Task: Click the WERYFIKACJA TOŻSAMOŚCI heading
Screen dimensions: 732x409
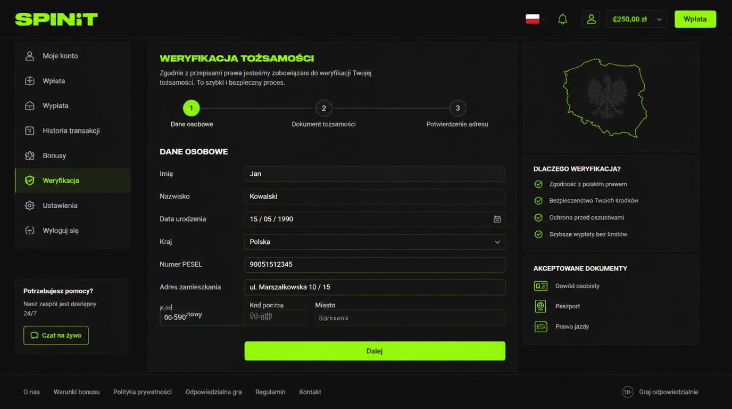Action: coord(237,59)
